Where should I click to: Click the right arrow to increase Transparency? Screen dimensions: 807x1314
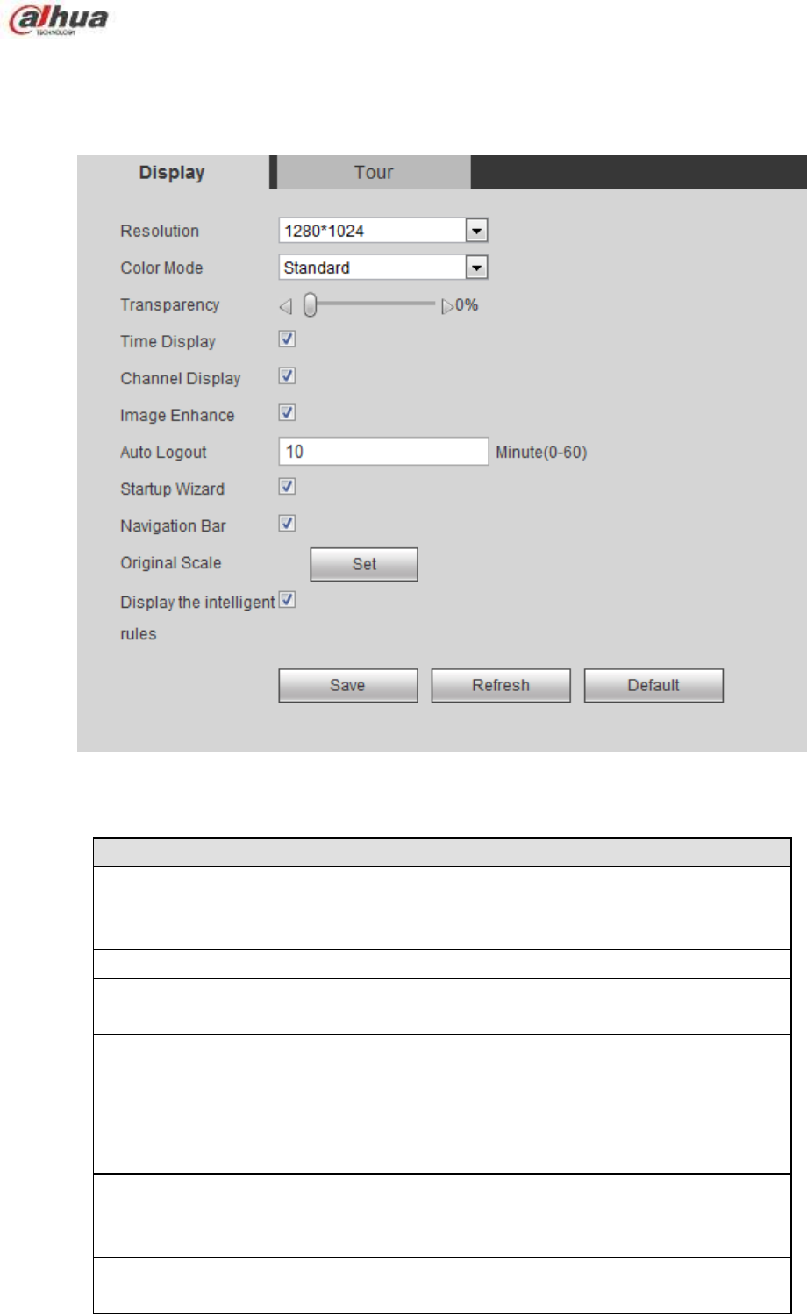tap(447, 306)
